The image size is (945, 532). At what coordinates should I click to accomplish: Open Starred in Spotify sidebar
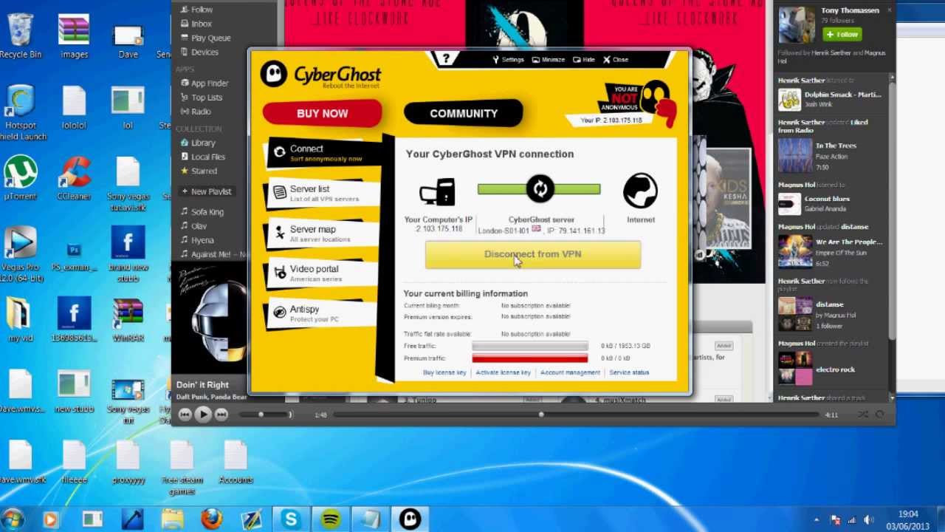199,171
